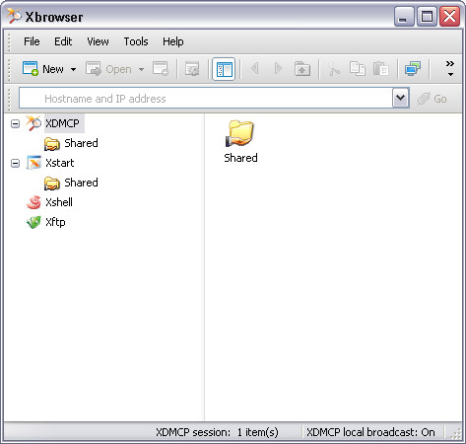This screenshot has height=444, width=466.
Task: Select Shared folder under XDMCP
Action: click(x=81, y=143)
